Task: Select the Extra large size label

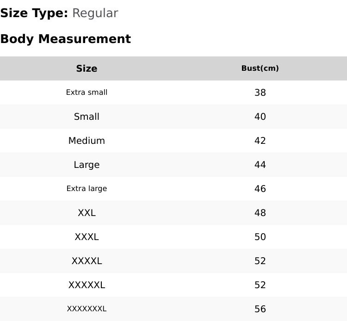Action: [87, 189]
